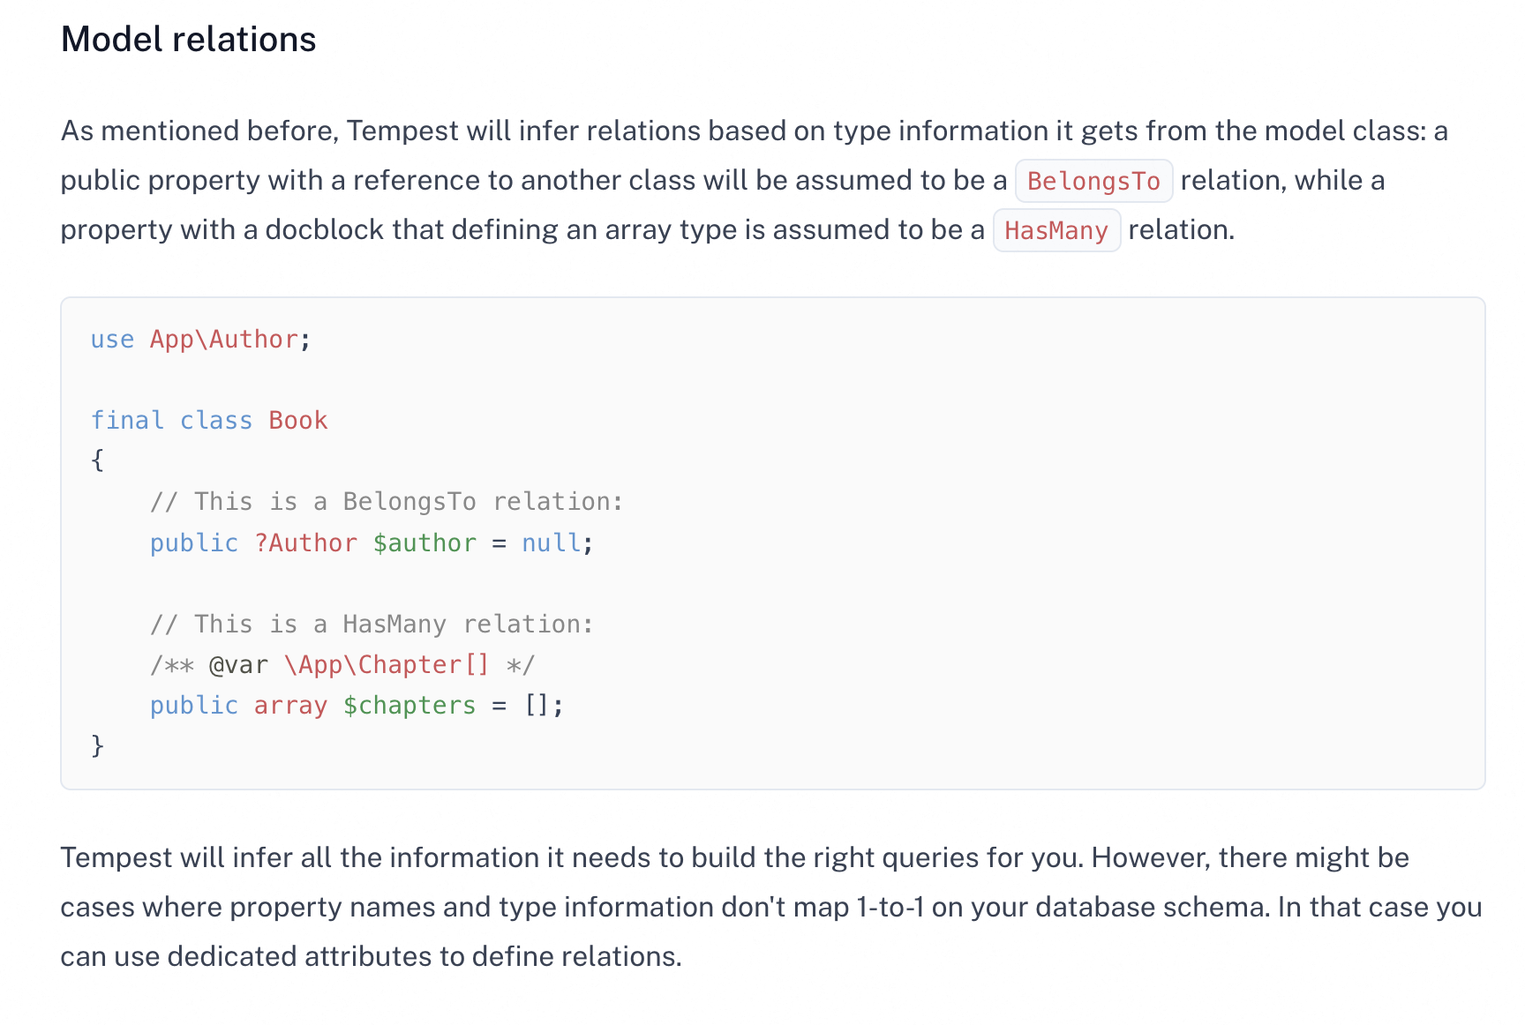Click the 'use App\Author;' code line

[200, 340]
